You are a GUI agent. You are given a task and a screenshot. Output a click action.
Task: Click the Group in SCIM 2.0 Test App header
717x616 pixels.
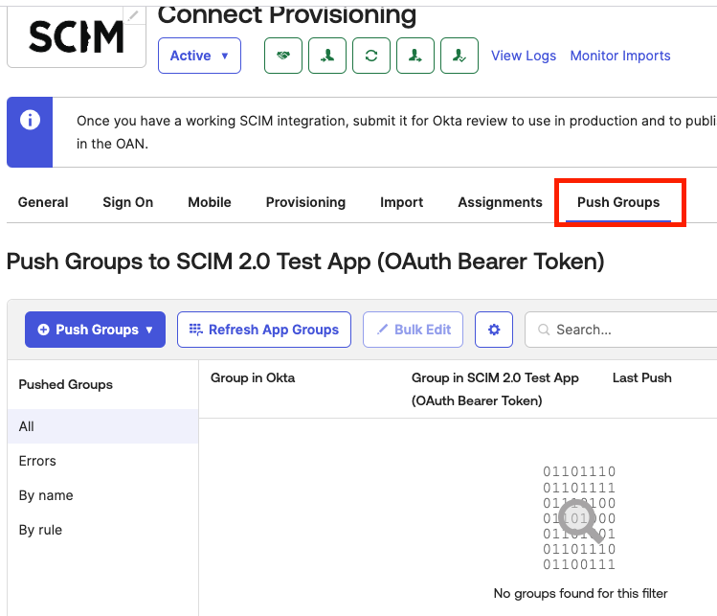(x=495, y=389)
